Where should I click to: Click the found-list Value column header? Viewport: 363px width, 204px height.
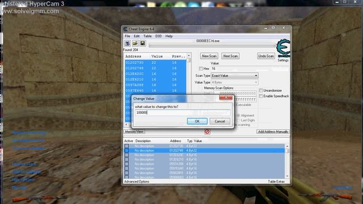click(157, 57)
